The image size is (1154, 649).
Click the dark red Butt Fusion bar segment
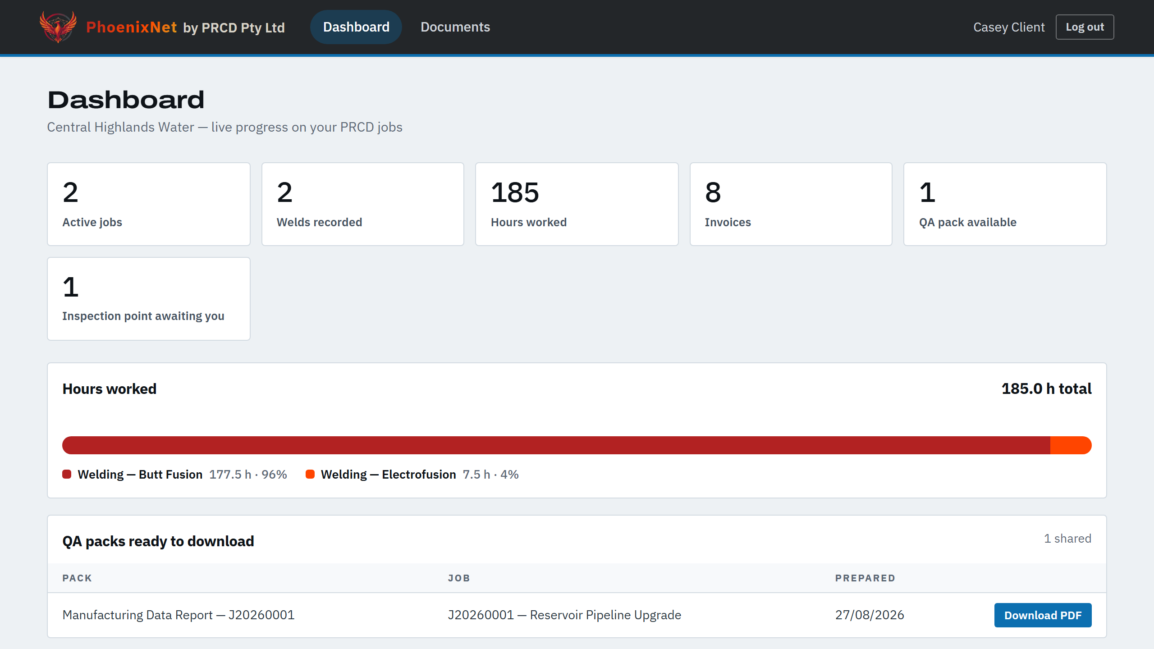click(x=556, y=445)
